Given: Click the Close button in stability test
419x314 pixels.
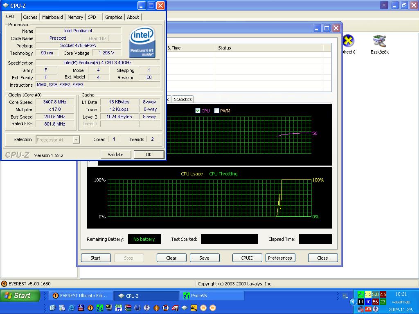Looking at the screenshot, I should pos(322,258).
